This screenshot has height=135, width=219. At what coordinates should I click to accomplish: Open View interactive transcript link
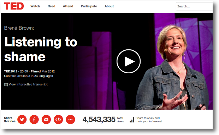[28, 84]
